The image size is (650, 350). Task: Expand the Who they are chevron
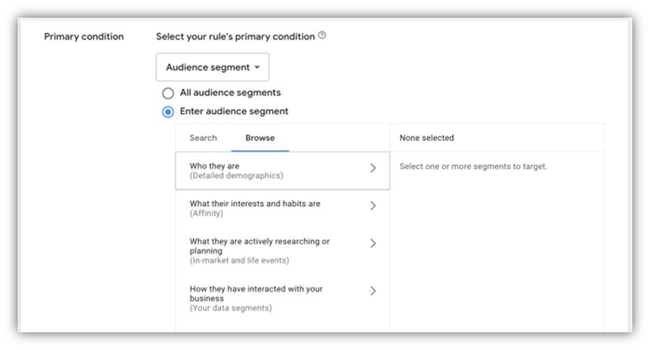[373, 168]
